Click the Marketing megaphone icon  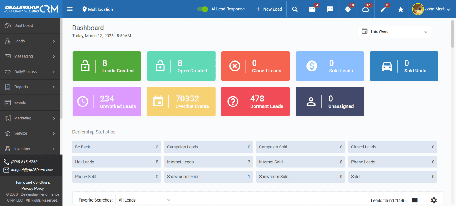point(8,118)
